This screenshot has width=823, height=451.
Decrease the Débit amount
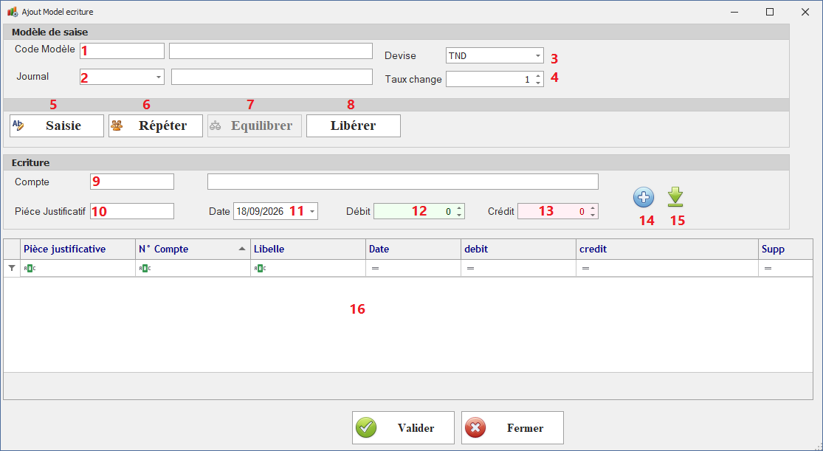coord(459,215)
